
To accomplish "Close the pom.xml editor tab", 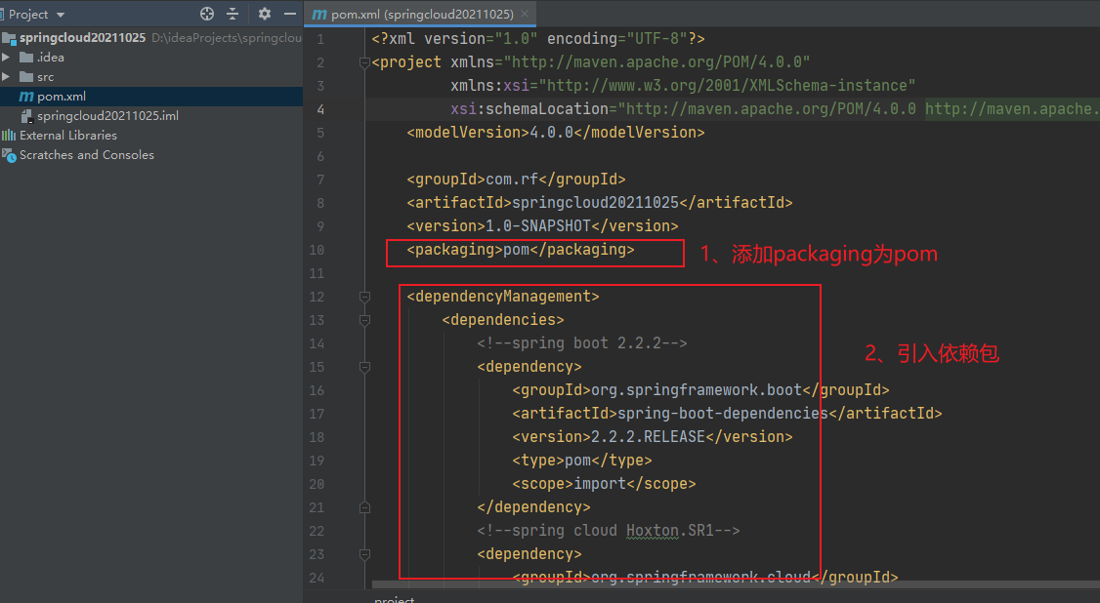I will [x=525, y=14].
